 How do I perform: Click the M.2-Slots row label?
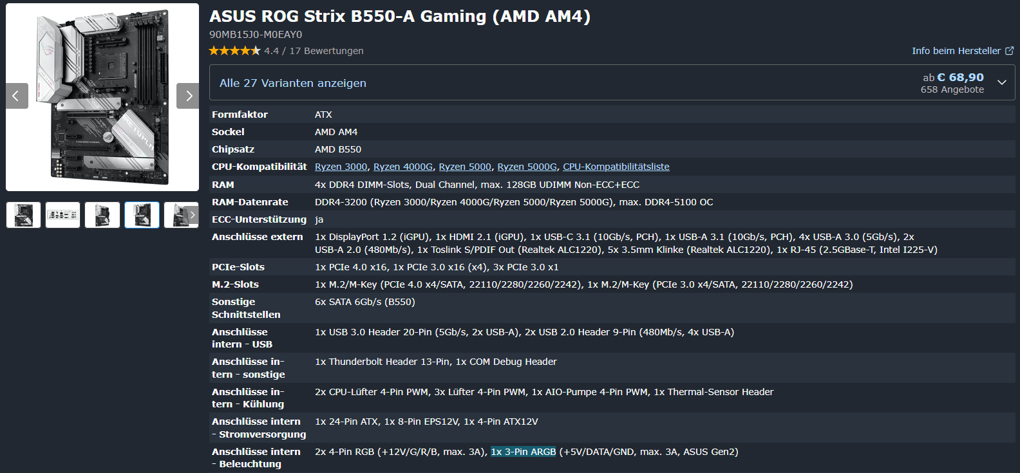point(235,284)
